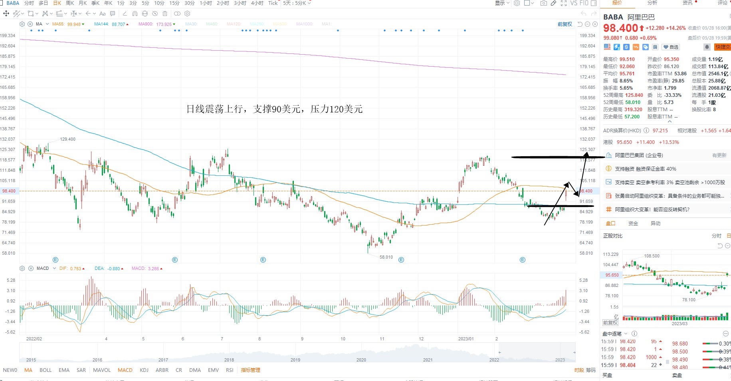Open news 阿里组织大变革！能否迎反转契机?
This screenshot has width=731, height=381.
(652, 209)
